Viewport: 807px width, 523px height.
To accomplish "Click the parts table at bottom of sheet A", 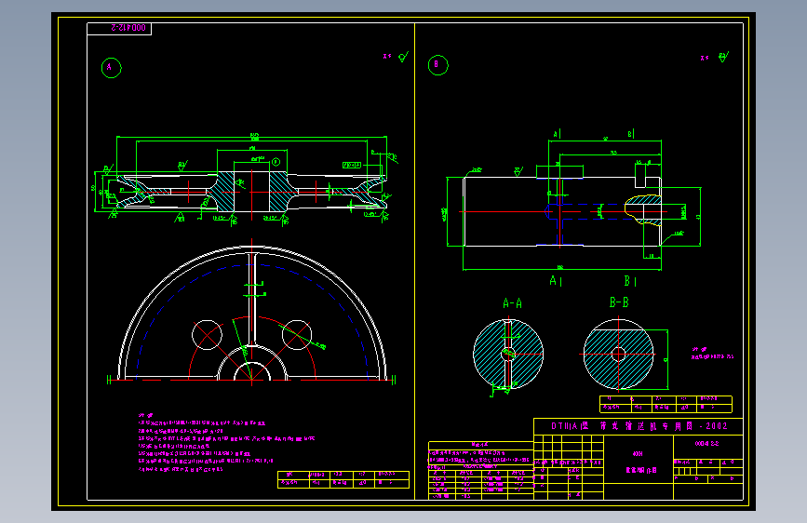I will coord(343,479).
